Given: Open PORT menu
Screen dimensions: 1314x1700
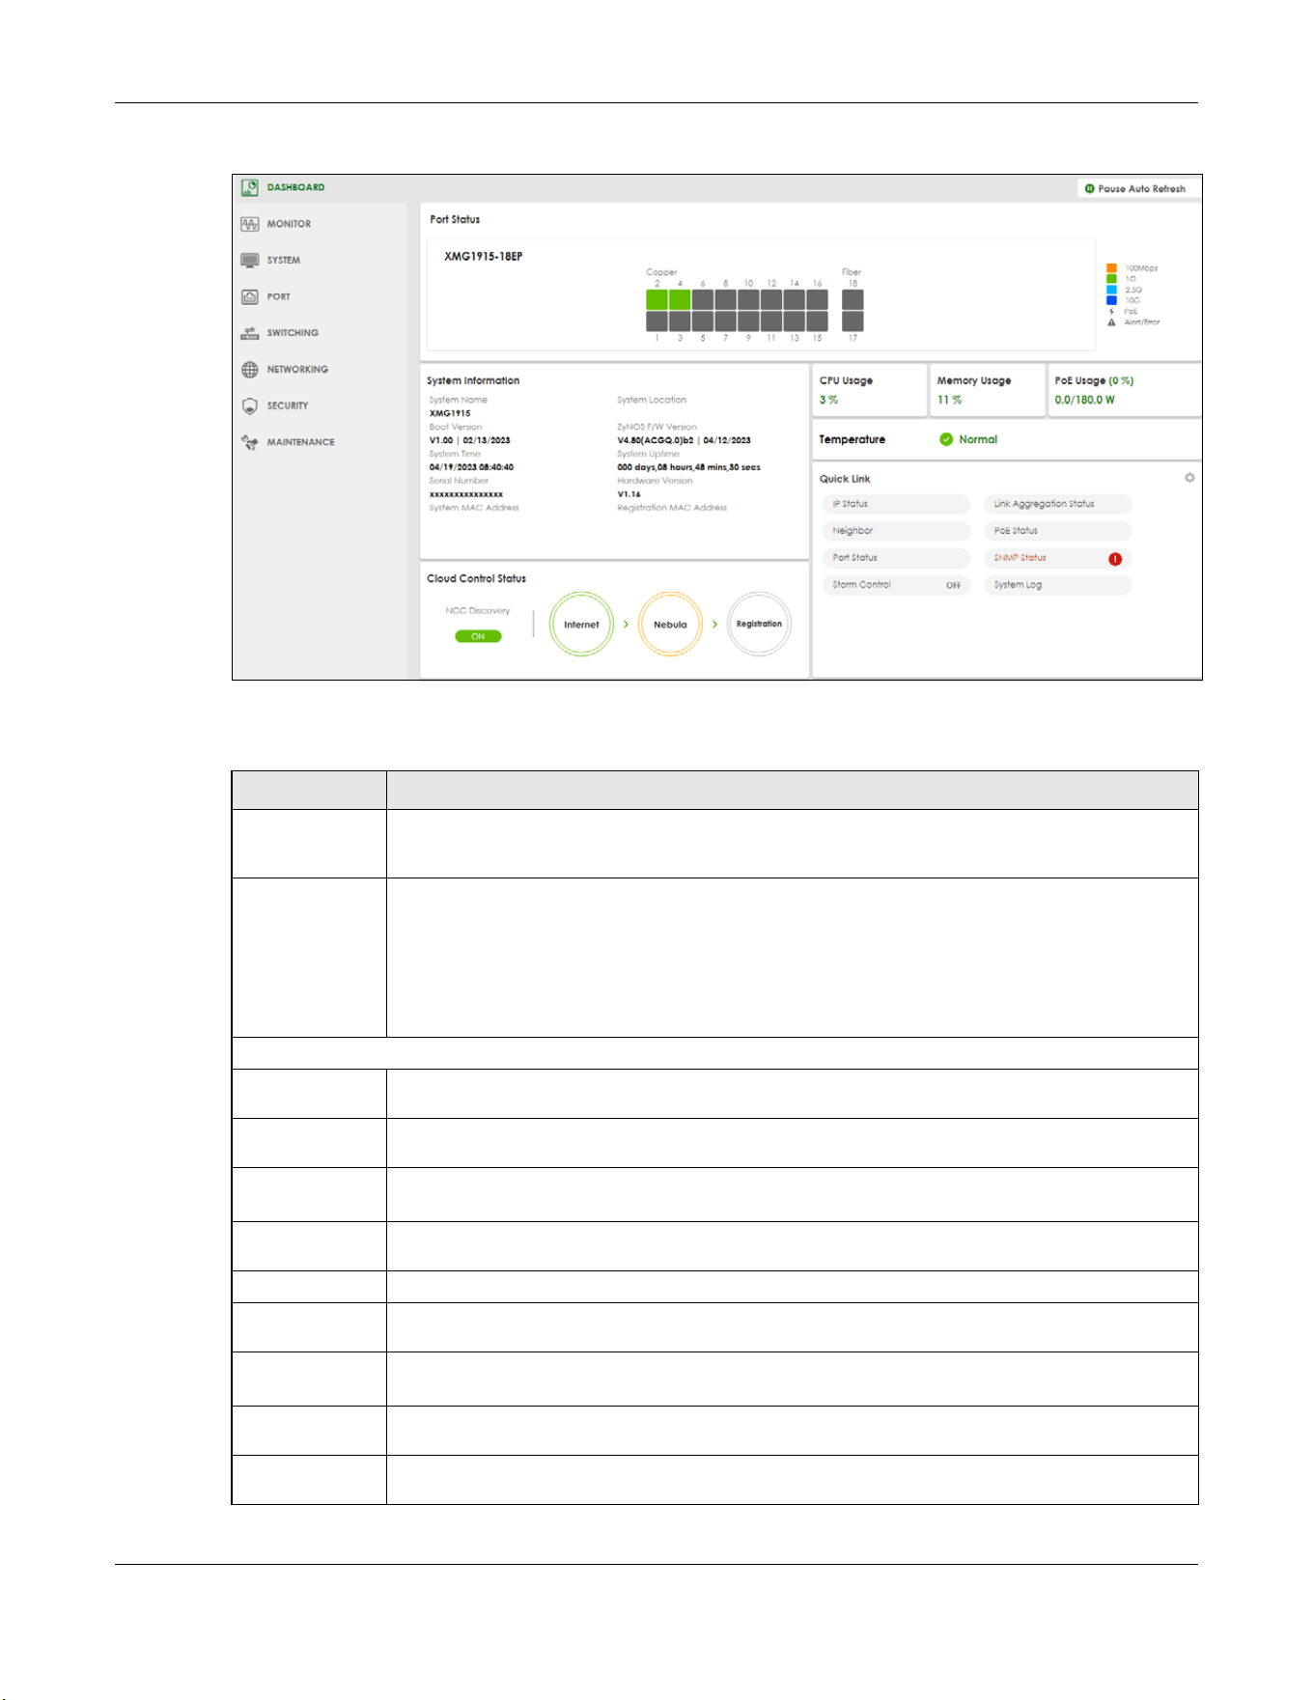Looking at the screenshot, I should coord(279,297).
